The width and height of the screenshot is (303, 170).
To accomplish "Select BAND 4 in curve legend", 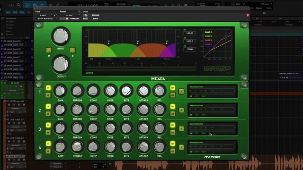I will tap(208, 44).
